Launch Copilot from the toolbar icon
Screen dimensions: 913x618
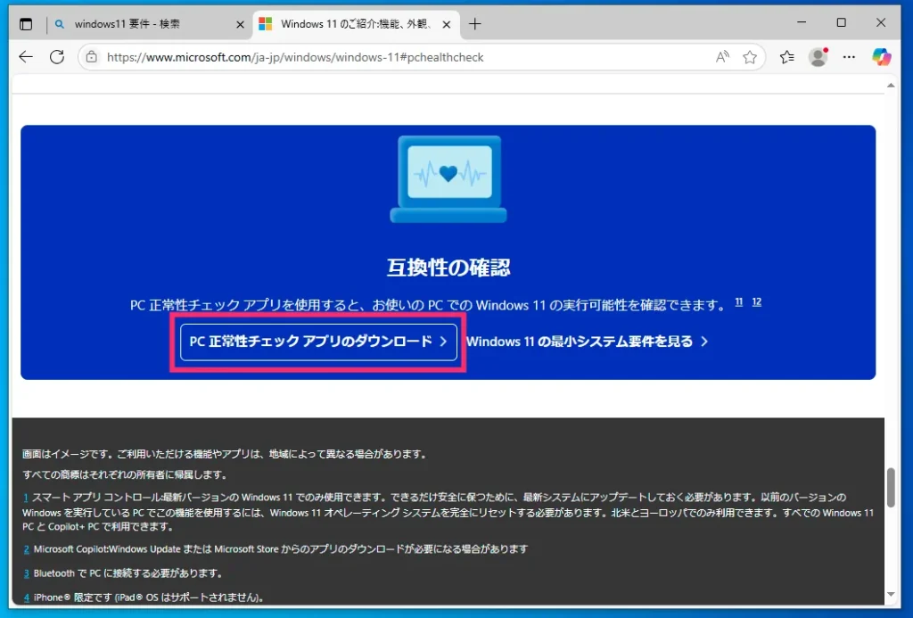coord(881,57)
